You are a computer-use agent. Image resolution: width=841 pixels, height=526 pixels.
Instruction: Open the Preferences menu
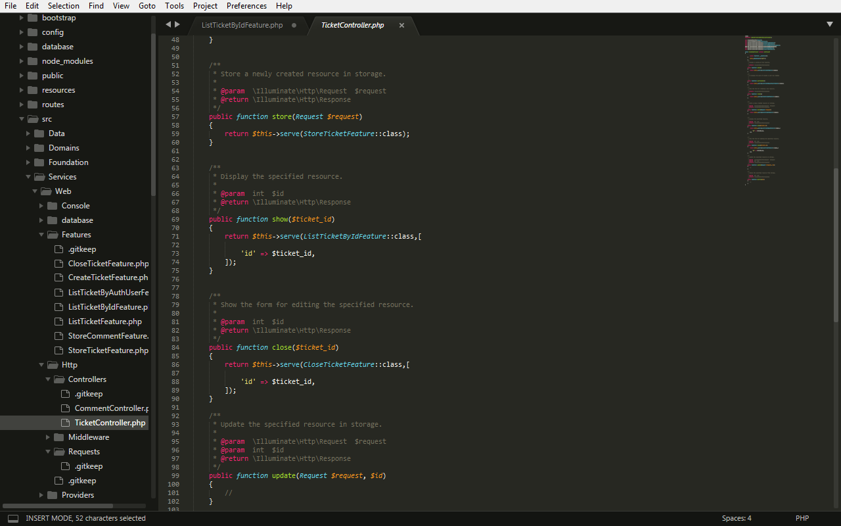pyautogui.click(x=246, y=6)
